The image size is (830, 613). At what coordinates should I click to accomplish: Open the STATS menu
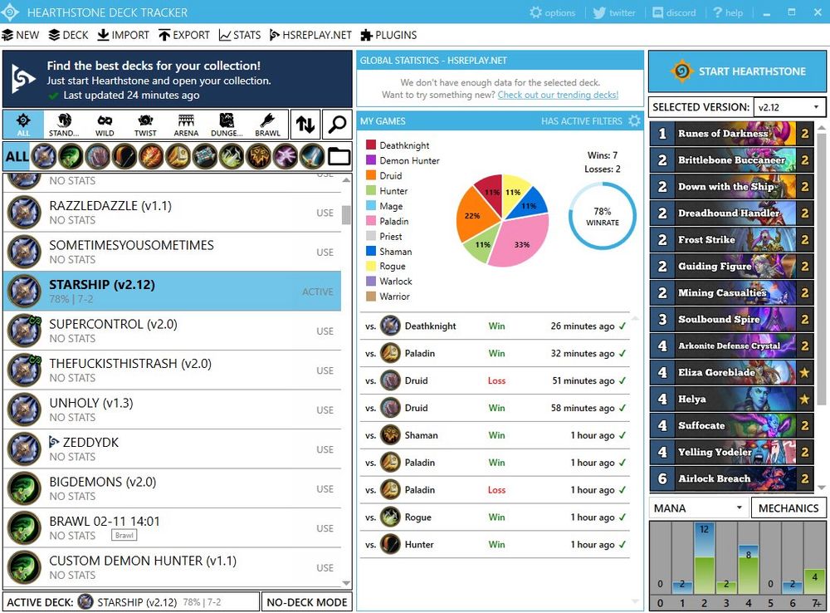click(x=240, y=35)
